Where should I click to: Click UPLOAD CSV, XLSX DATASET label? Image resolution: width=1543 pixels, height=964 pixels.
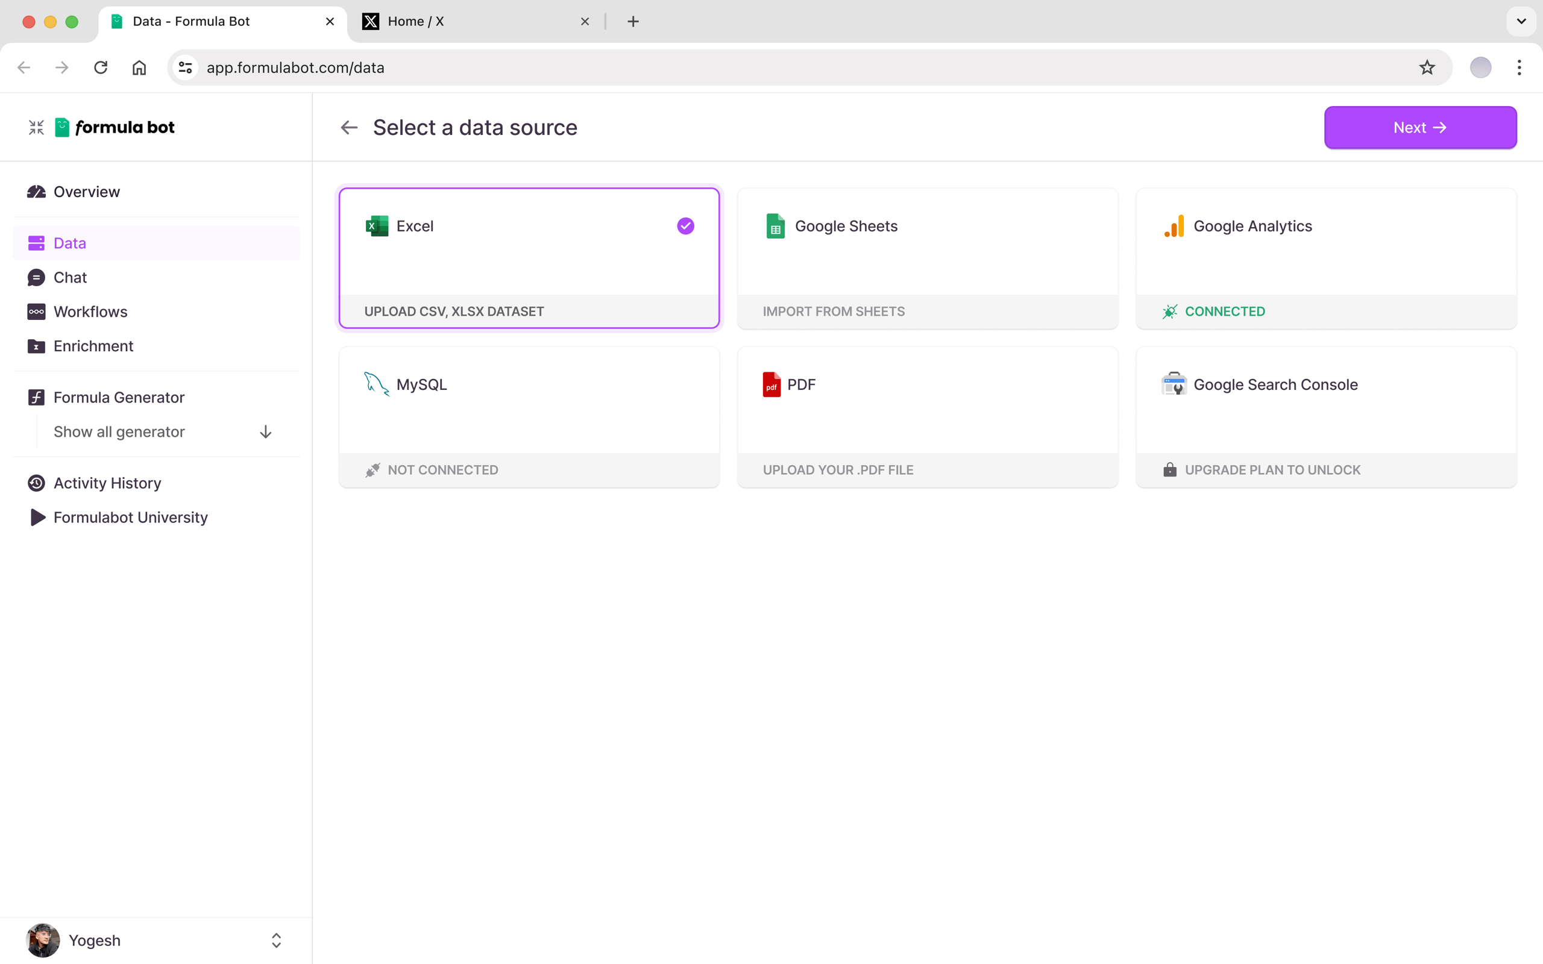(x=454, y=311)
